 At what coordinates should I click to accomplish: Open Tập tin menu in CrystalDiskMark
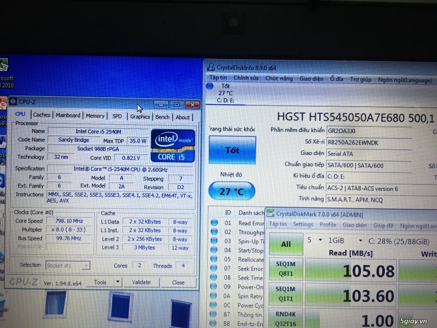click(x=277, y=224)
